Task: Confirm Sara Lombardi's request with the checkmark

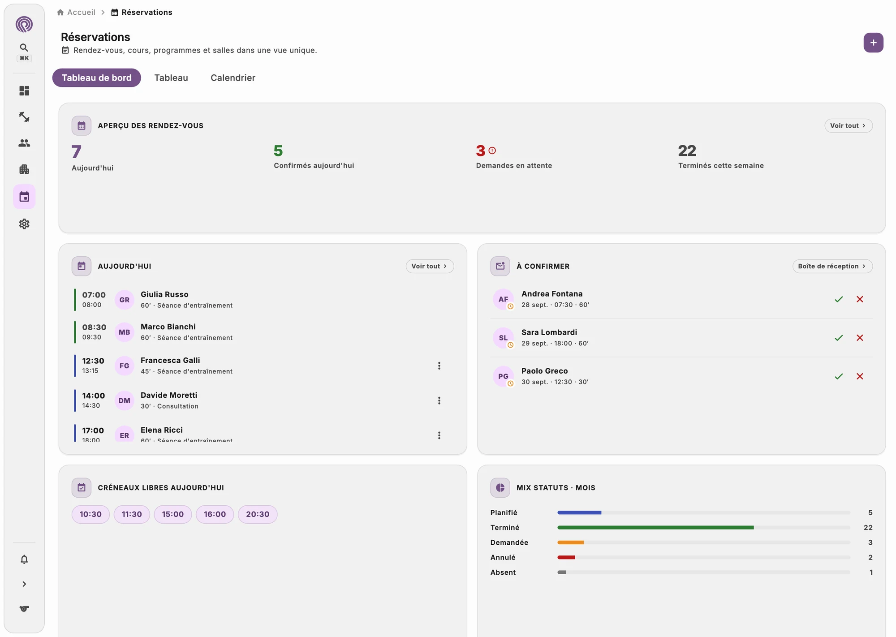Action: tap(839, 338)
